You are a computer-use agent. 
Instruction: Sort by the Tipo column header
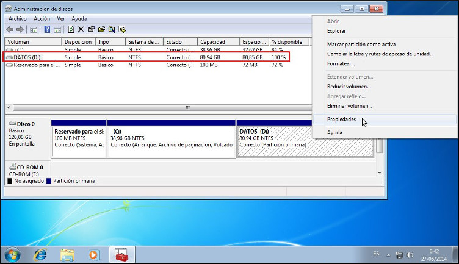[x=110, y=42]
